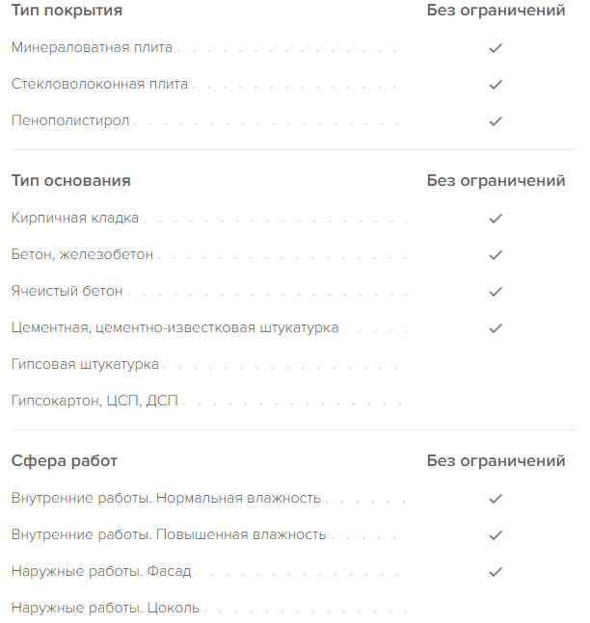This screenshot has width=590, height=623.
Task: Select the Тип покрытия heading
Action: pyautogui.click(x=67, y=11)
